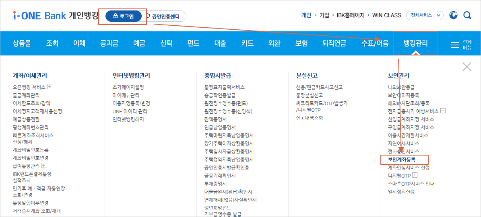Image resolution: width=481 pixels, height=217 pixels.
Task: Open 이용자명등록/변경
Action: pyautogui.click(x=131, y=103)
